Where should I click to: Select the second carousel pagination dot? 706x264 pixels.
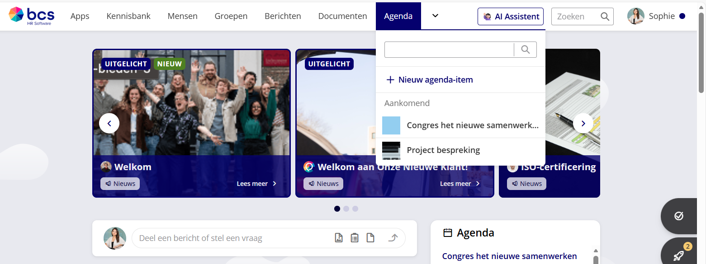(346, 208)
